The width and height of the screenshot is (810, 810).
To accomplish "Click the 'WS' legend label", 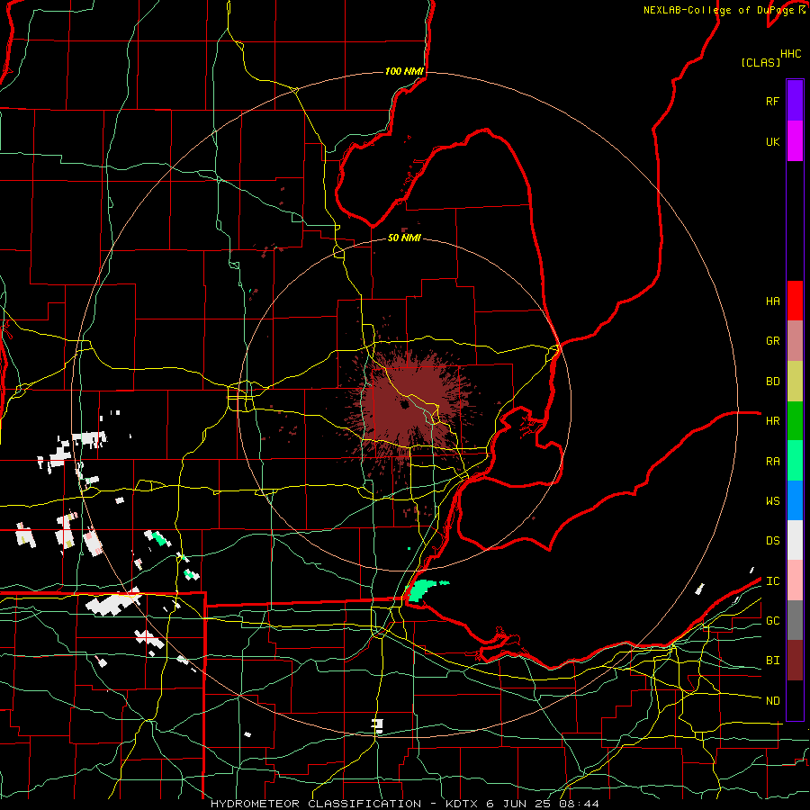I will tap(772, 501).
